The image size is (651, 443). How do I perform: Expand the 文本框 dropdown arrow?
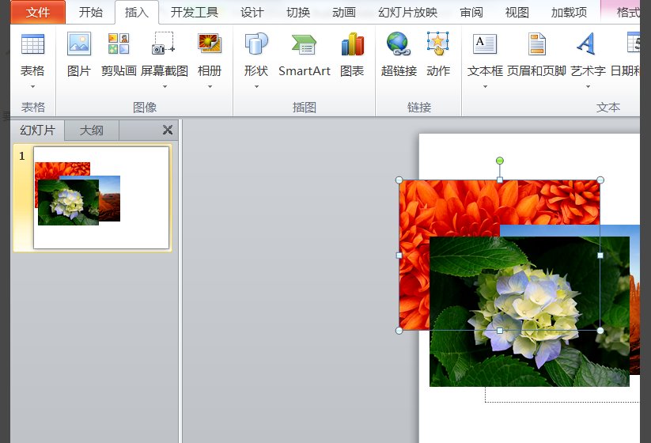point(485,86)
